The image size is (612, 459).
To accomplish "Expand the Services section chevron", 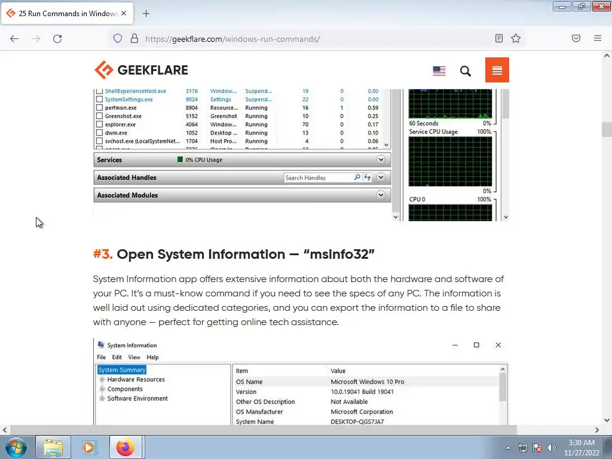I will click(381, 160).
